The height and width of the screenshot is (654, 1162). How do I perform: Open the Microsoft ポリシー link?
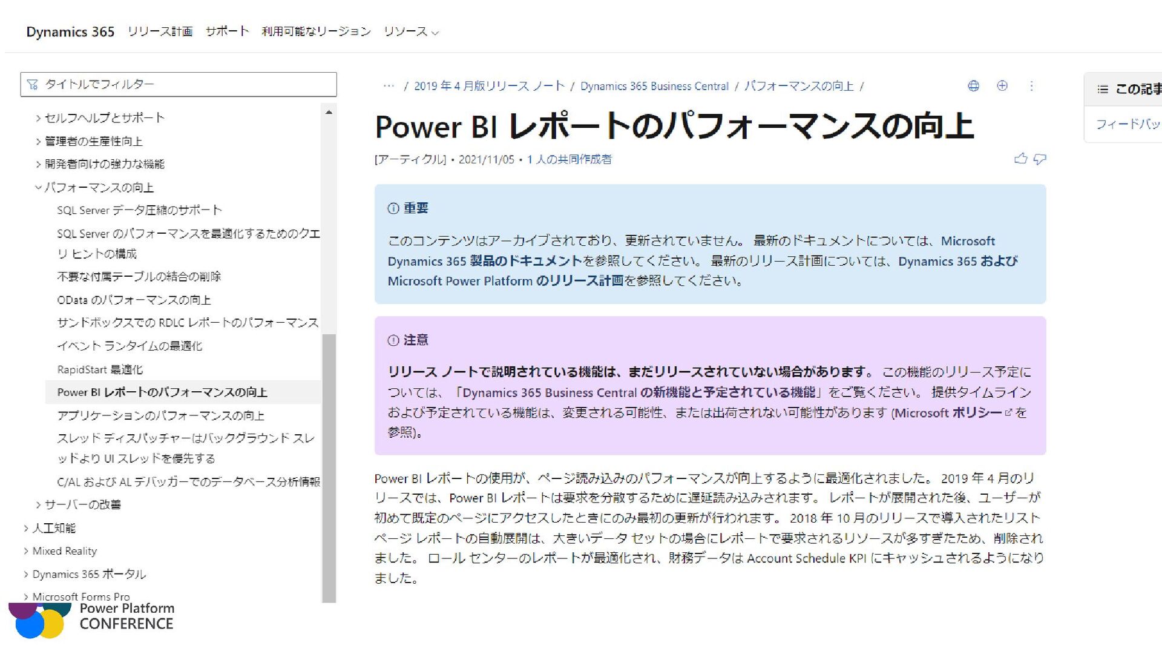(948, 412)
